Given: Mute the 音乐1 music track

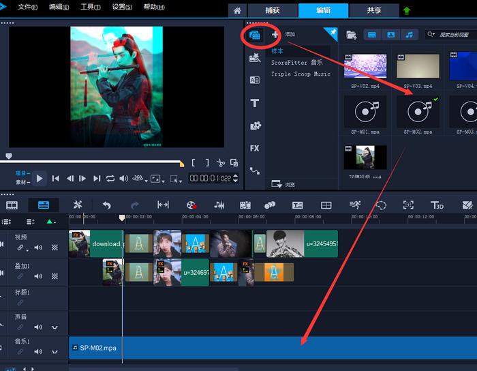Looking at the screenshot, I should (x=38, y=352).
